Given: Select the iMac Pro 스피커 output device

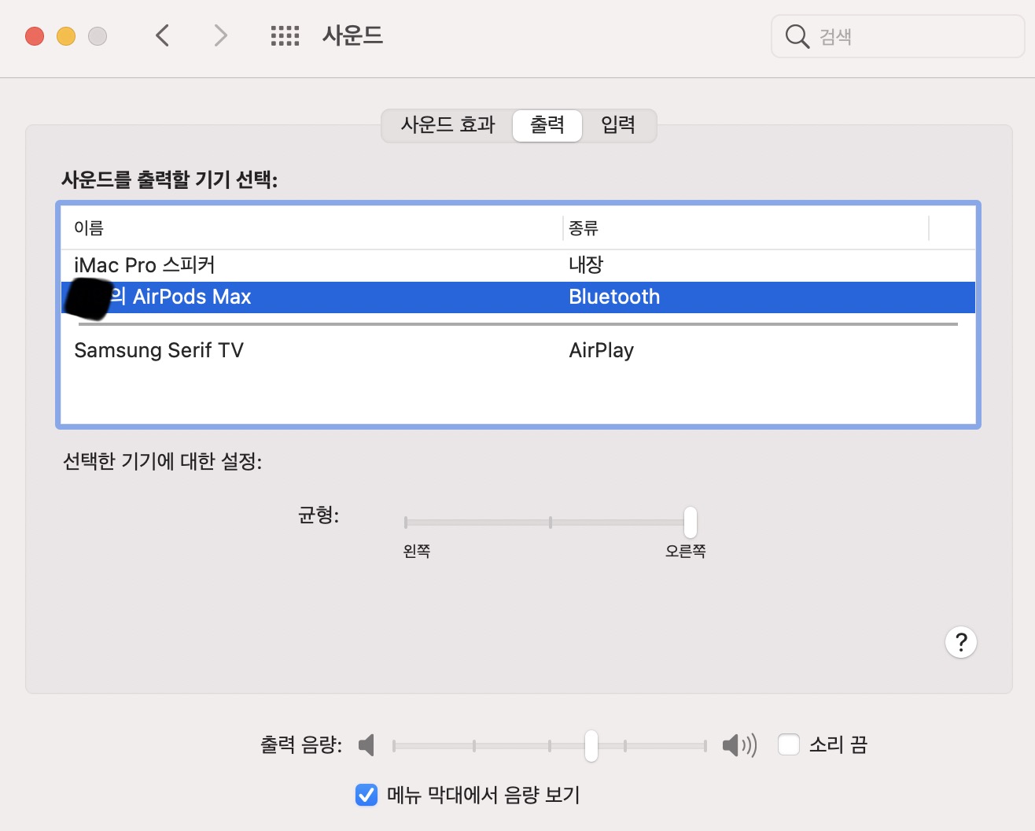Looking at the screenshot, I should 518,265.
